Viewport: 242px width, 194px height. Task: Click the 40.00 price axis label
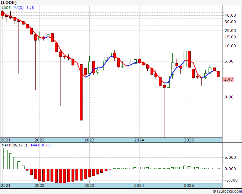coord(230,15)
